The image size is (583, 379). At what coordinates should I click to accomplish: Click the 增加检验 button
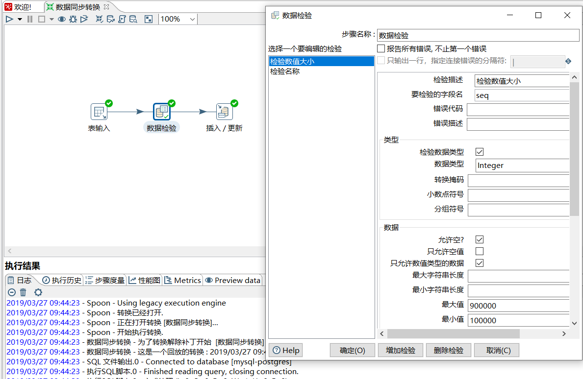[401, 350]
